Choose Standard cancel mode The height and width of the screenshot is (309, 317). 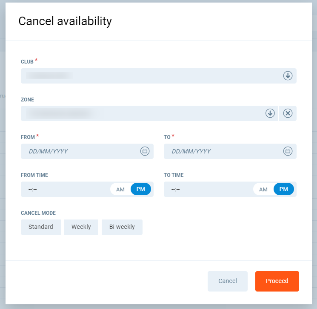(x=41, y=227)
